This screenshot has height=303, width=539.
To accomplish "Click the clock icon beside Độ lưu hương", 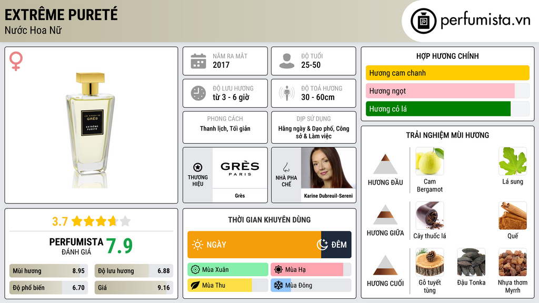I will [x=198, y=93].
